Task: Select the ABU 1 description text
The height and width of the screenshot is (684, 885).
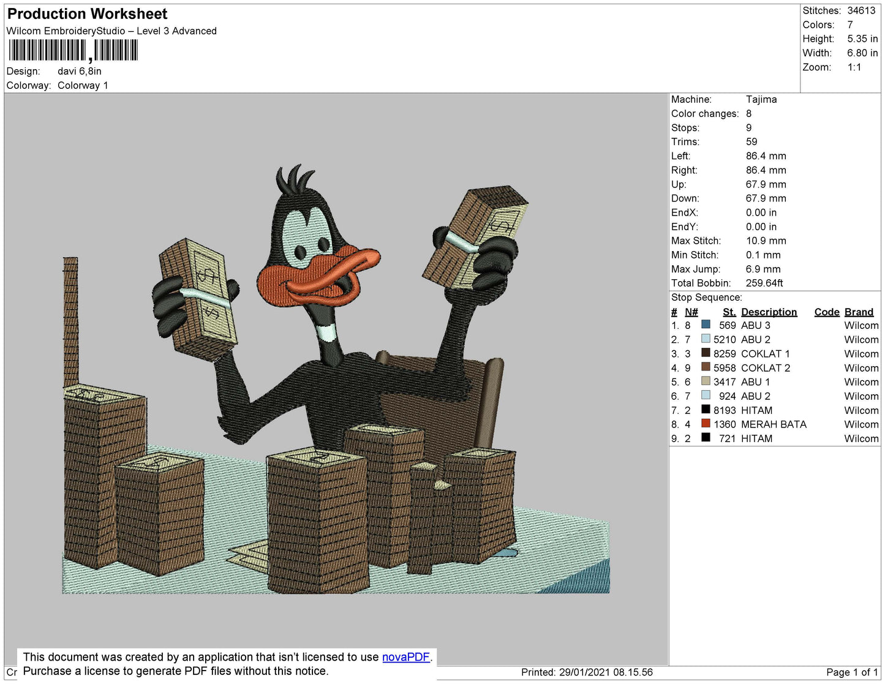Action: [756, 382]
